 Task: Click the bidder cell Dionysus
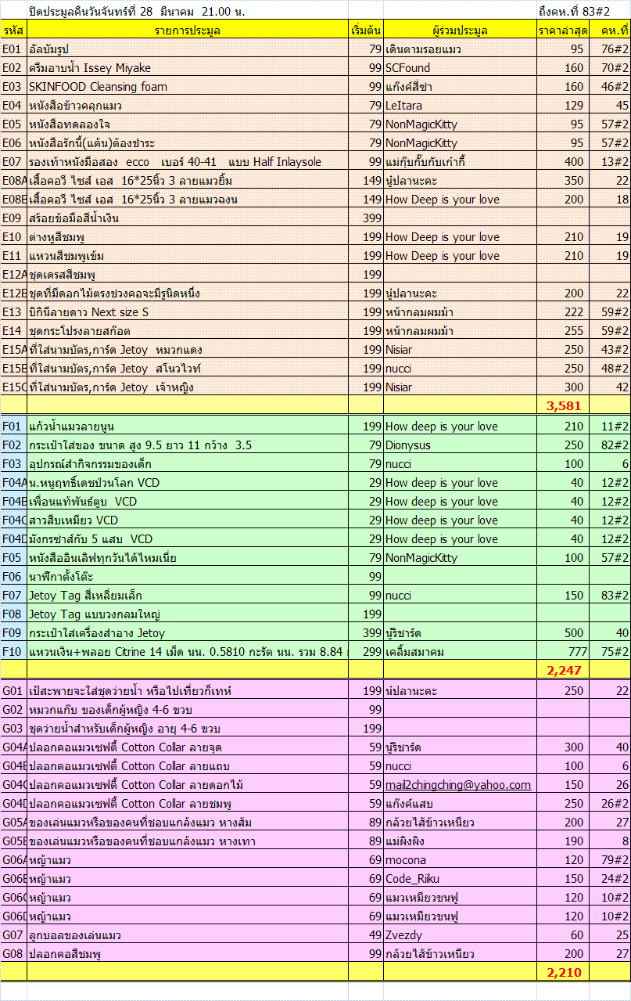click(x=460, y=445)
